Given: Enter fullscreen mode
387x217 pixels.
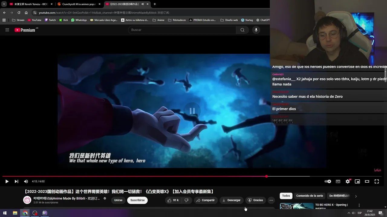Looking at the screenshot, I should [377, 181].
